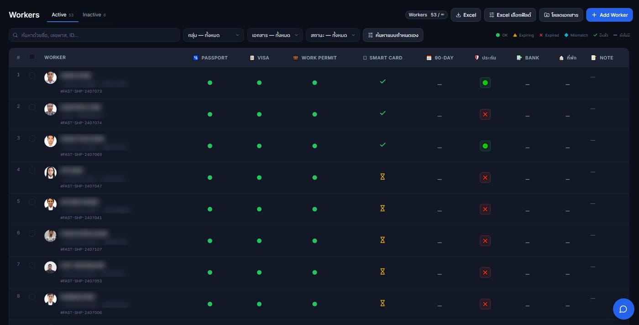Expand the กลุ่ม — ทั้งหมด group filter dropdown
639x325 pixels.
pos(214,35)
